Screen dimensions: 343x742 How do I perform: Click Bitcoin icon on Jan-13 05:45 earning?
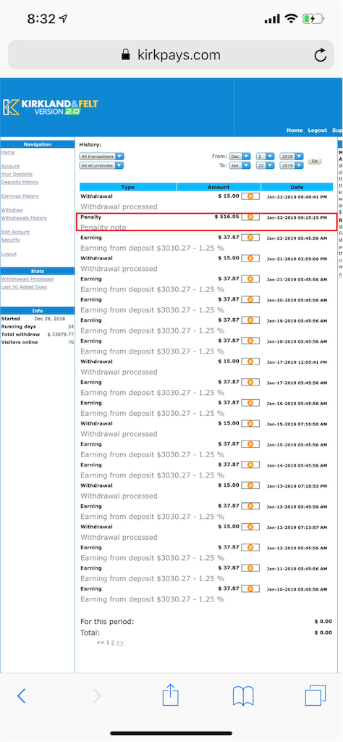click(x=250, y=506)
